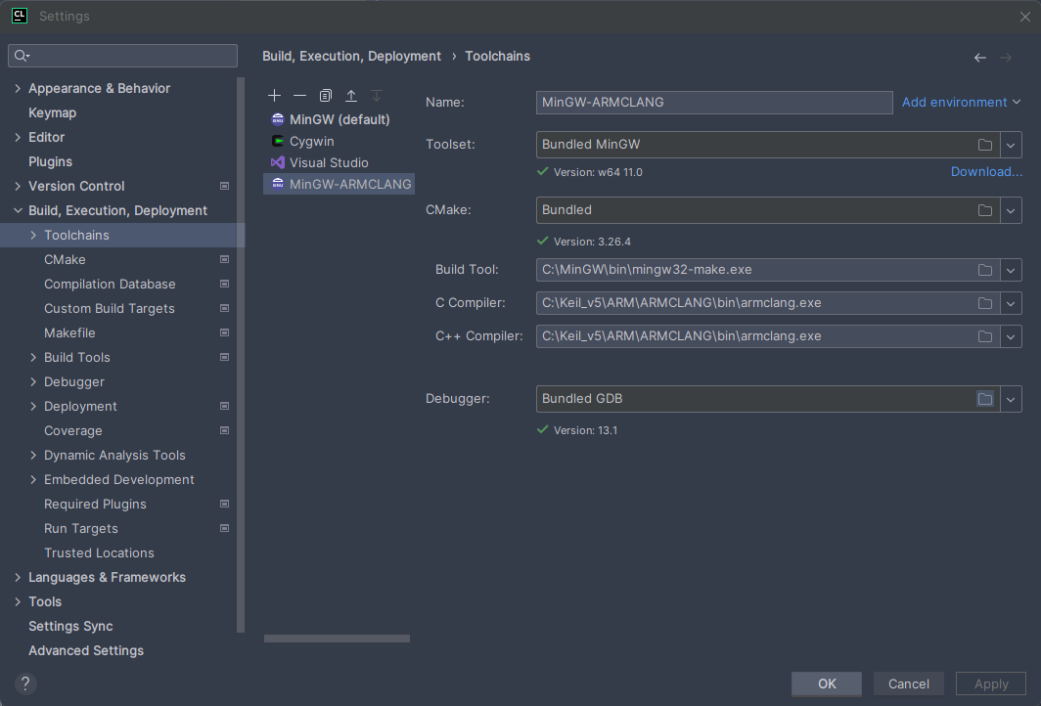Click project-level icon next to Version Control
This screenshot has height=706, width=1041.
(x=224, y=187)
